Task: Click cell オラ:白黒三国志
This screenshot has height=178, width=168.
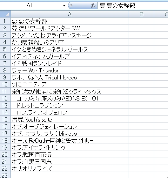Action: click(70, 161)
